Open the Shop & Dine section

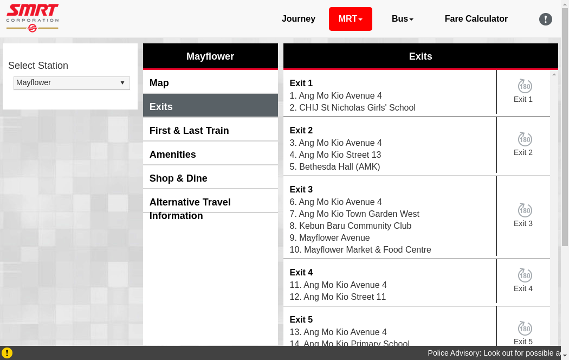coord(210,178)
